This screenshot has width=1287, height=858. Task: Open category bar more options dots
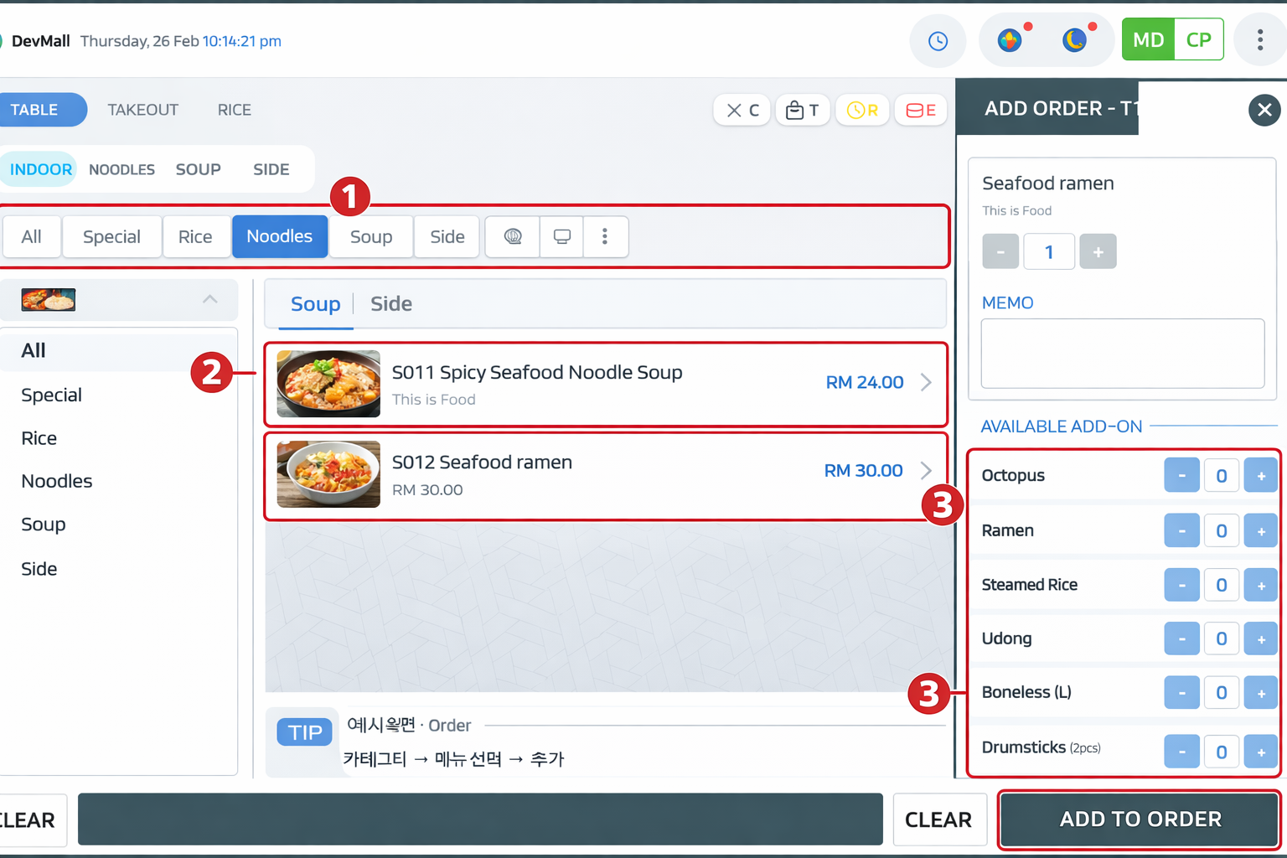click(605, 236)
